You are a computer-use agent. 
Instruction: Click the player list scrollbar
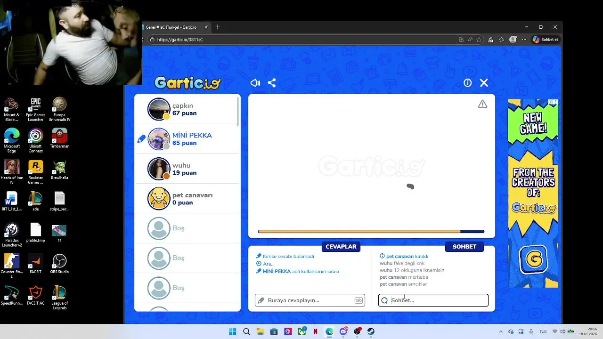tap(238, 111)
